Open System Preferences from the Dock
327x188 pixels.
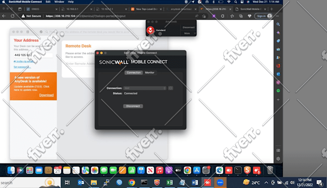[x=206, y=170]
